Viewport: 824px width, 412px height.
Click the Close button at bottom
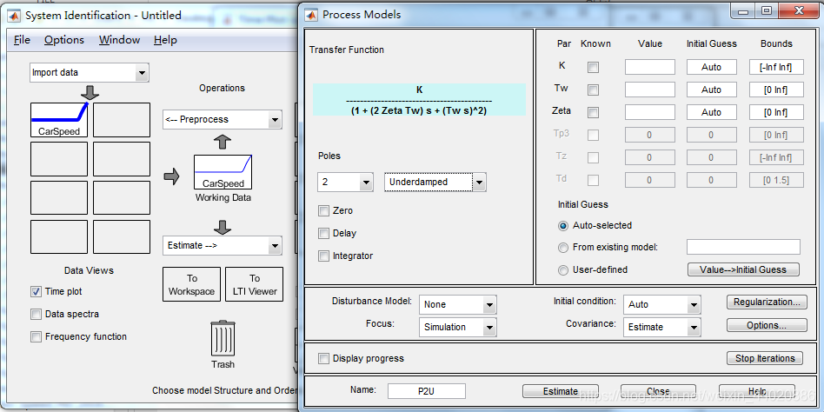coord(658,391)
